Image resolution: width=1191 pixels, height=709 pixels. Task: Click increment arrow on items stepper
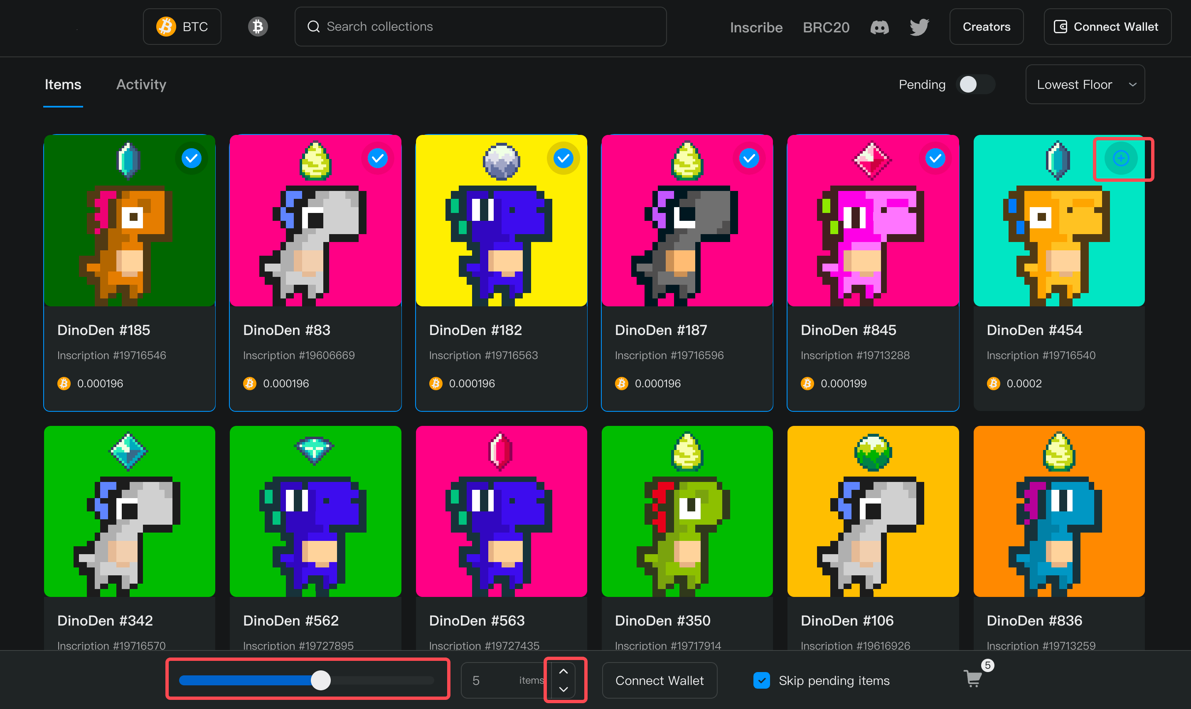pos(564,671)
